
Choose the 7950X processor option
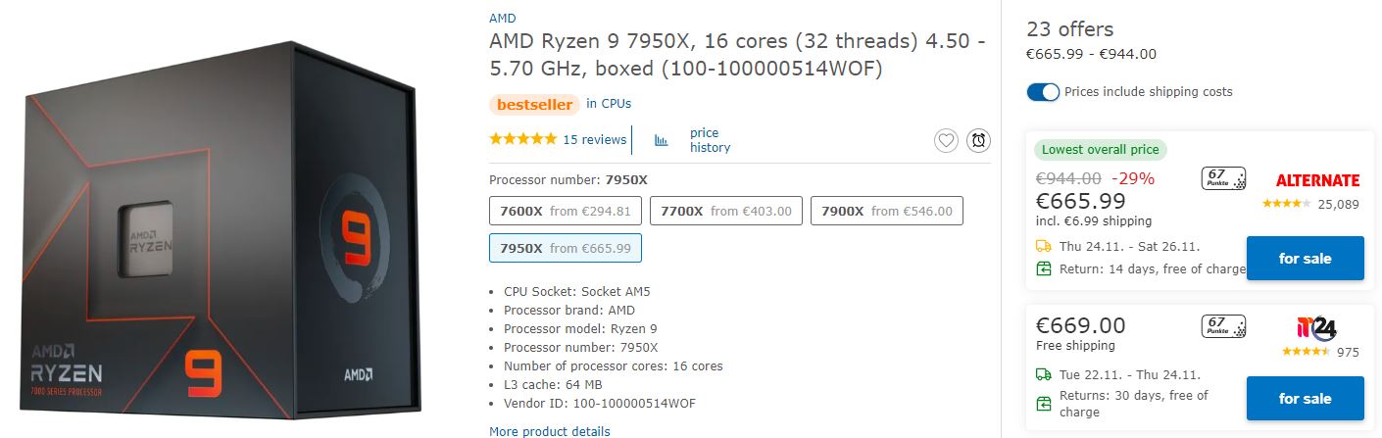[566, 248]
